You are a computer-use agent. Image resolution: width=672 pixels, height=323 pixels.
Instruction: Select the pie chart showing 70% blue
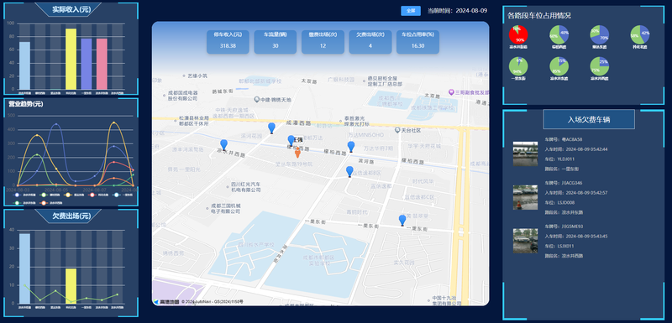click(x=600, y=35)
